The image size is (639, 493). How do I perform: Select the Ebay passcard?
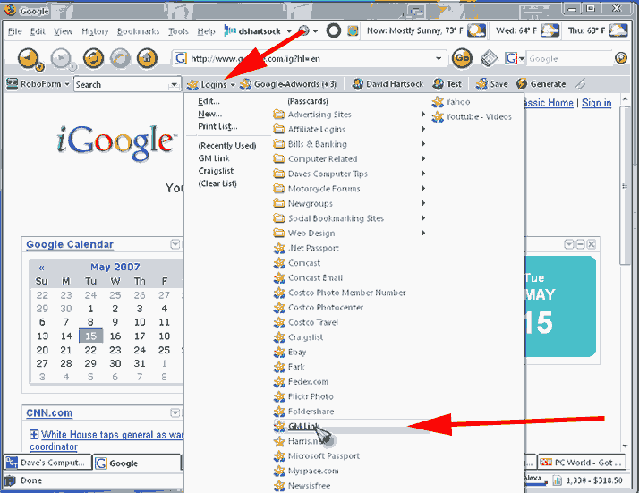290,352
